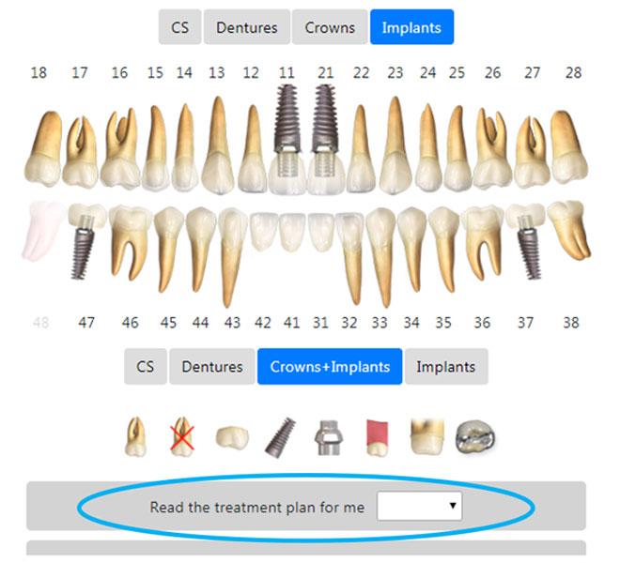This screenshot has width=620, height=563.
Task: Select upper jaw CS tab
Action: tap(180, 27)
